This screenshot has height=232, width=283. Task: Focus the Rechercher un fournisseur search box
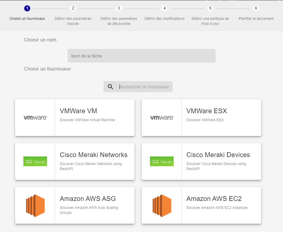tap(144, 87)
